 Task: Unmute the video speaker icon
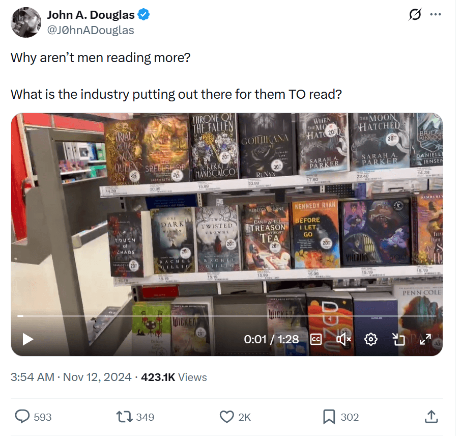tap(343, 339)
